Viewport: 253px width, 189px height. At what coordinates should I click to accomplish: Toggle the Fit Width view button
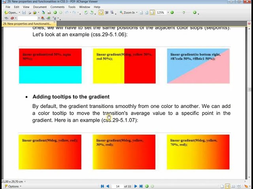[x=152, y=13]
